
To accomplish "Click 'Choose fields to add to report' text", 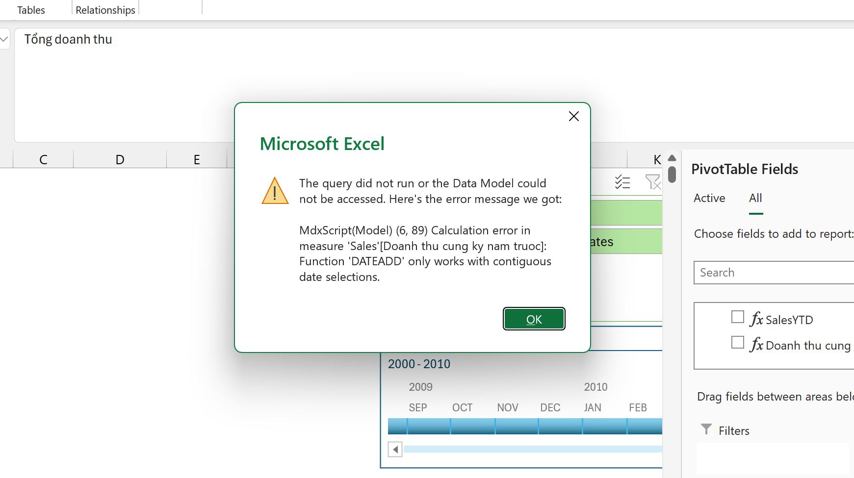I will [x=774, y=234].
